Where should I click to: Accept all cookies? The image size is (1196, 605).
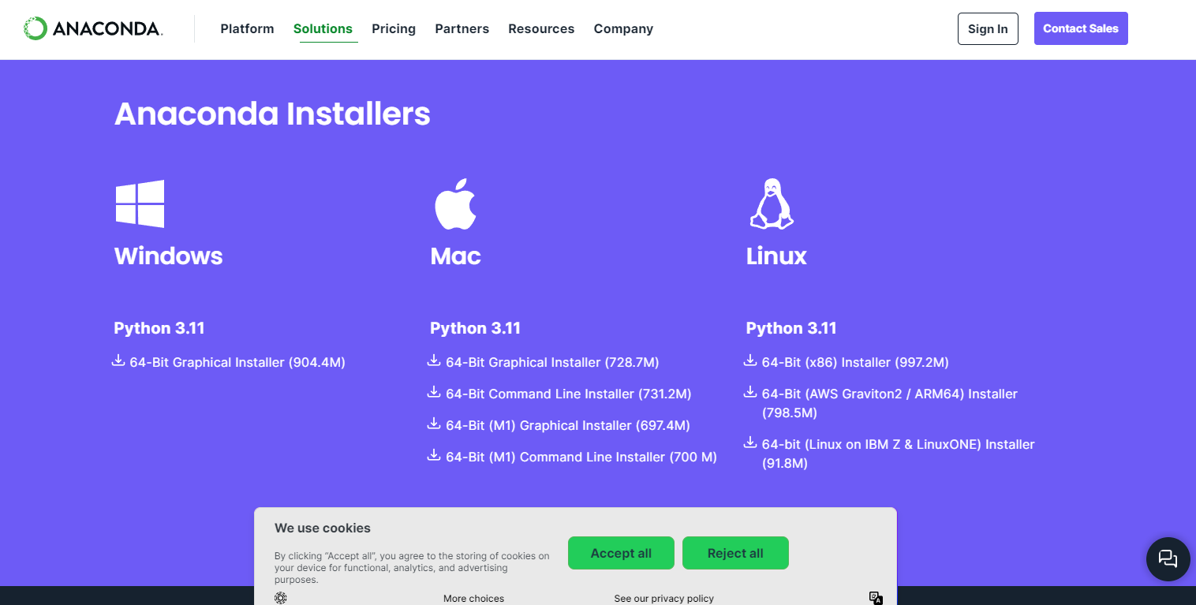[x=621, y=553]
